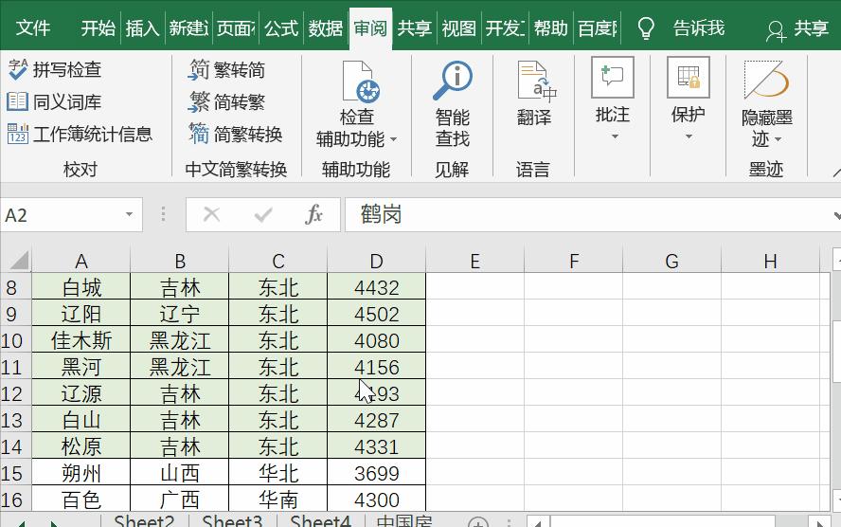The width and height of the screenshot is (841, 527).
Task: Click the 共享 share person icon
Action: click(x=776, y=31)
